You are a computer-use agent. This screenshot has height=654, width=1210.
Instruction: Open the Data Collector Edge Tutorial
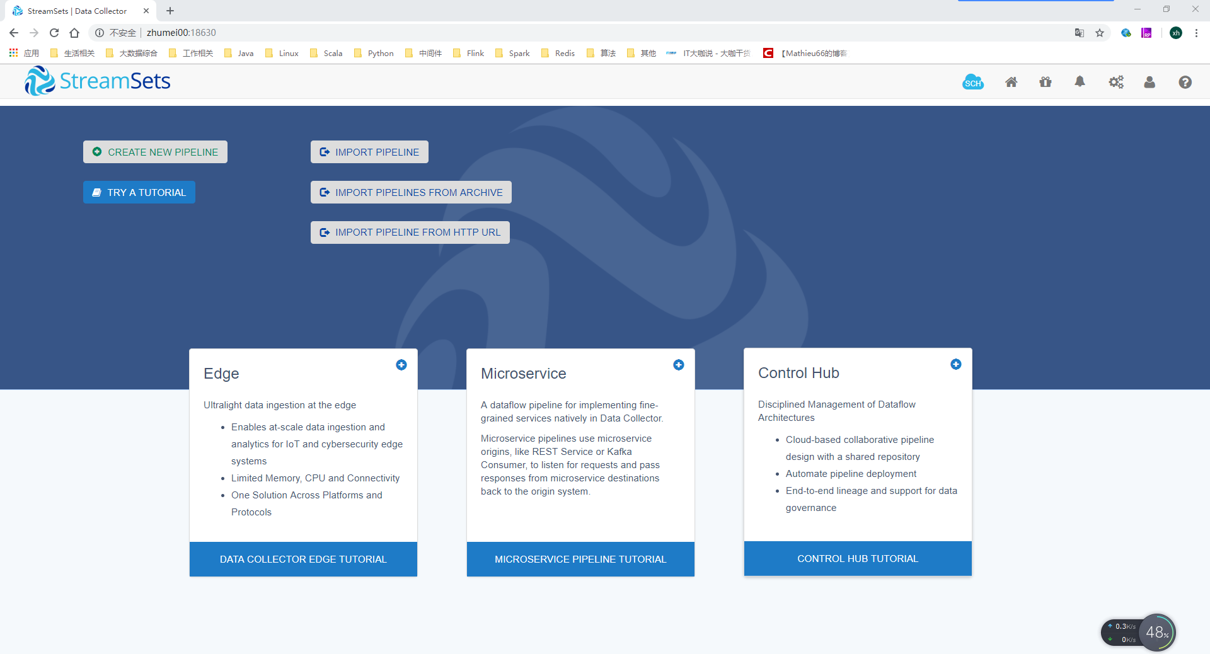[303, 559]
